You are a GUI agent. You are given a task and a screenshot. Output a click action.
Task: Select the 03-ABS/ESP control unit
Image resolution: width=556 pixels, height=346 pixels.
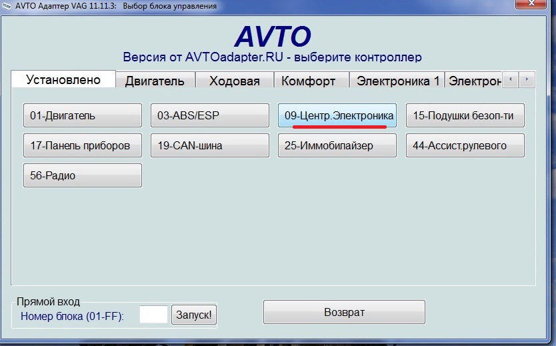point(210,115)
